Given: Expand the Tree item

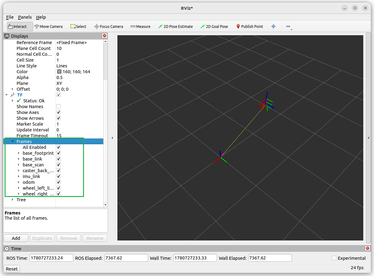Looking at the screenshot, I should click(13, 200).
